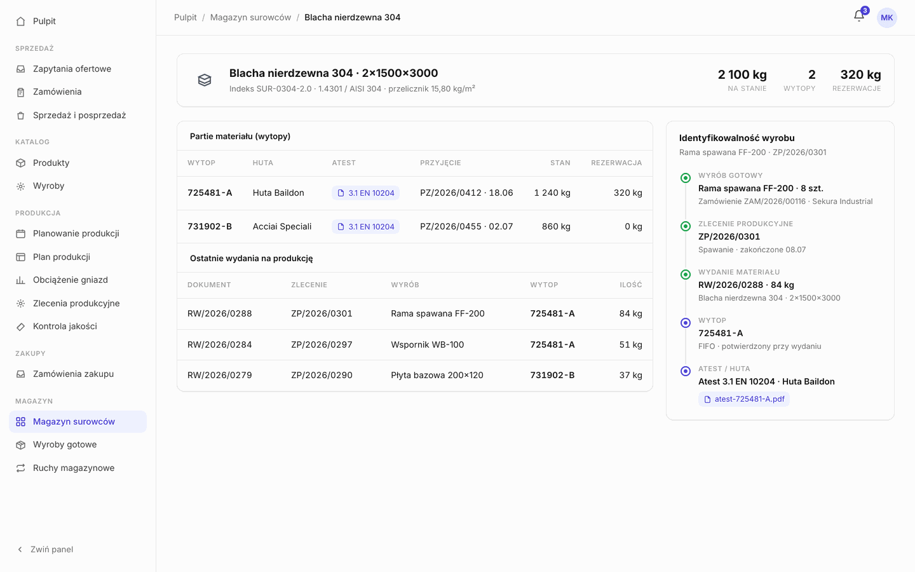Click the Zapytania ofertowe inbox icon
Viewport: 915px width, 572px height.
pyautogui.click(x=20, y=69)
